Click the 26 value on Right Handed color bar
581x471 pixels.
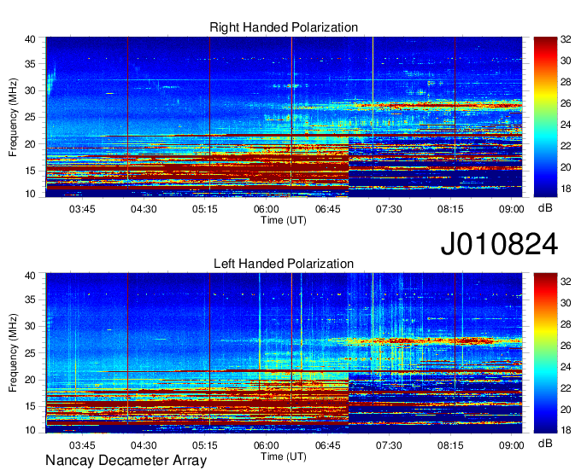pyautogui.click(x=566, y=103)
